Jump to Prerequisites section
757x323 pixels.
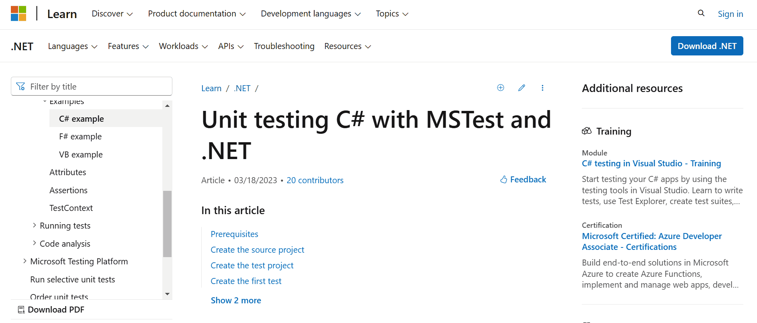click(235, 234)
